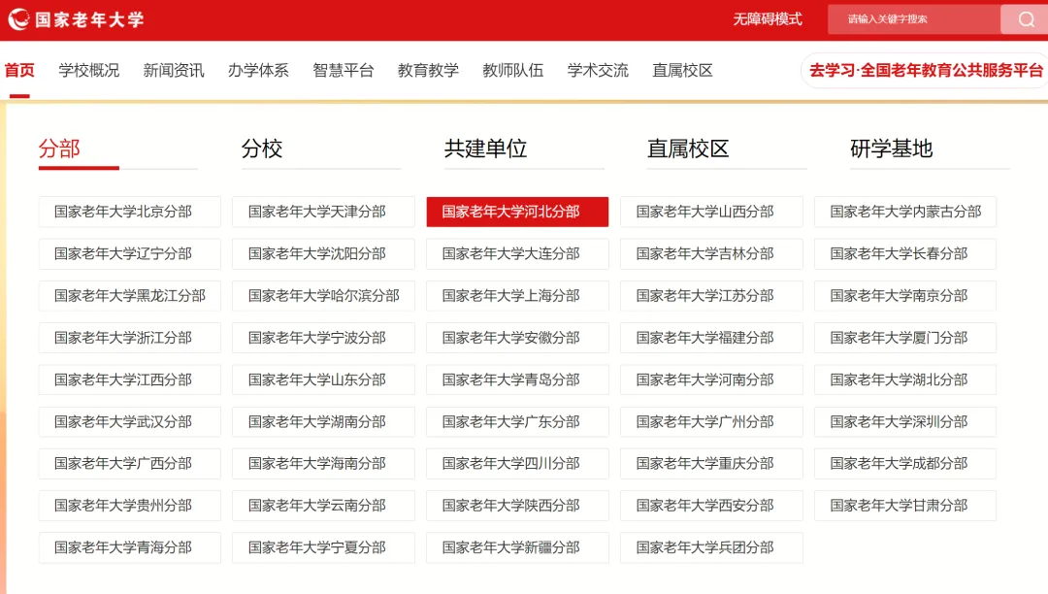Open the 首页 navigation item
1048x594 pixels.
(x=19, y=70)
